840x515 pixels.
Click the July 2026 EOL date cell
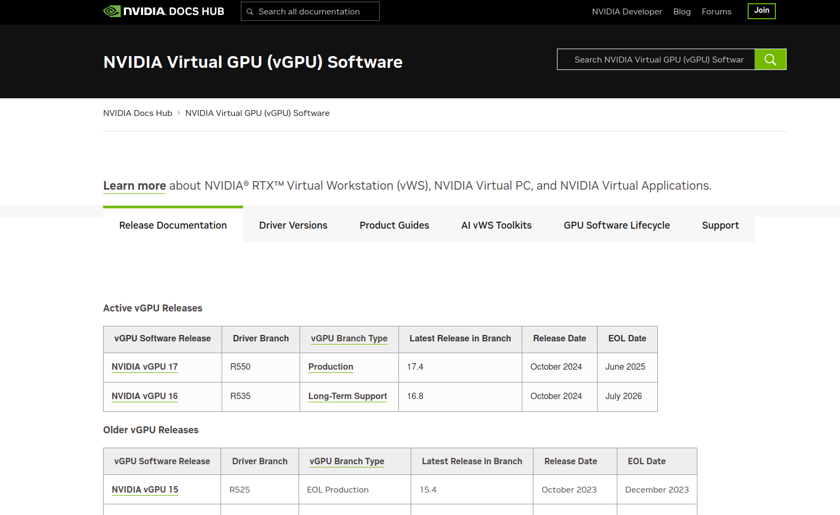coord(627,396)
